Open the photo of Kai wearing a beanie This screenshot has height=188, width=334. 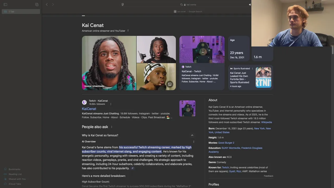[156, 77]
